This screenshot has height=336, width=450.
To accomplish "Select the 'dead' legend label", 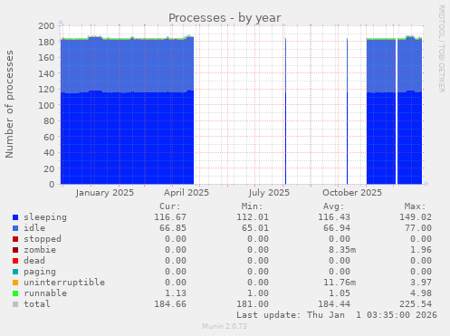I will coord(34,261).
